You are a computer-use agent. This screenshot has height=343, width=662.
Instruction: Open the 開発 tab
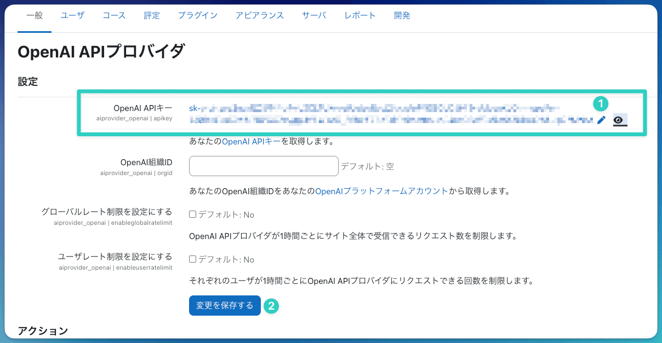click(x=402, y=15)
